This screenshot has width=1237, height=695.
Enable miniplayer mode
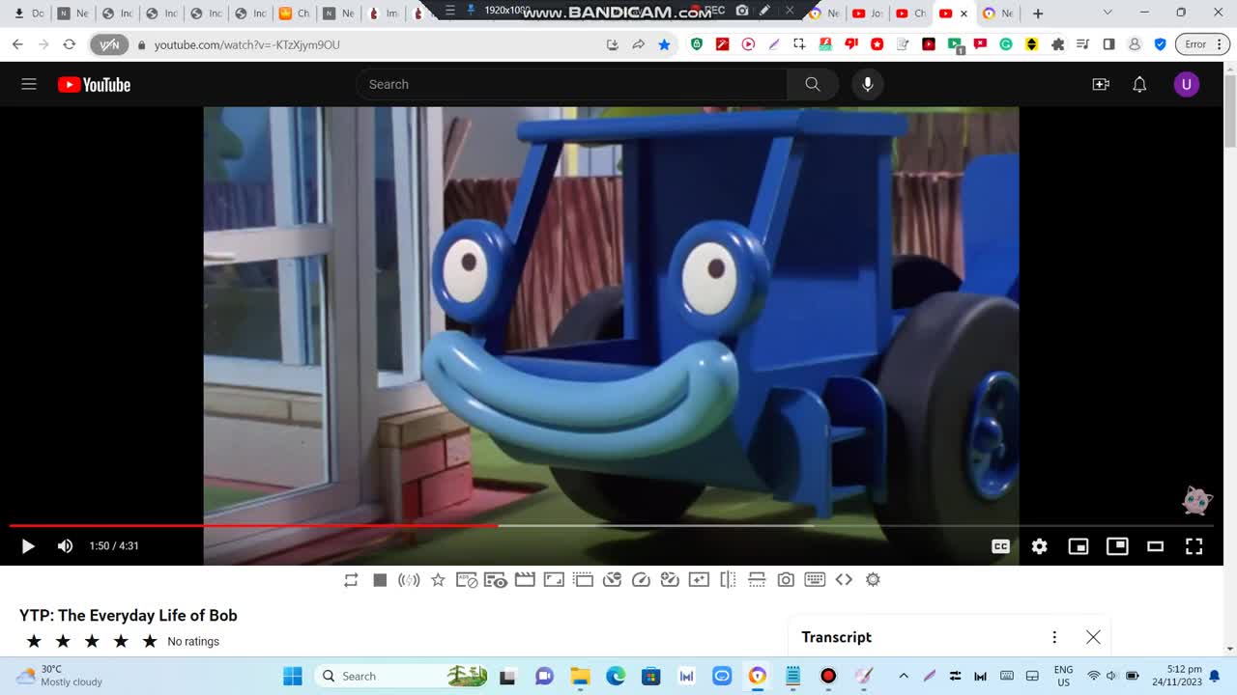pyautogui.click(x=1078, y=546)
